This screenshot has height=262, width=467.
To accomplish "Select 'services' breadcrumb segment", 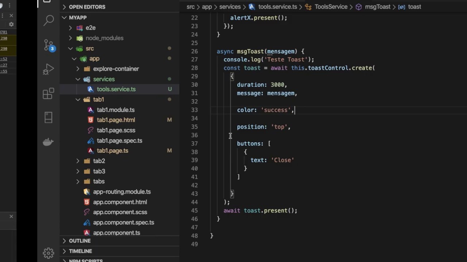I will (x=230, y=7).
